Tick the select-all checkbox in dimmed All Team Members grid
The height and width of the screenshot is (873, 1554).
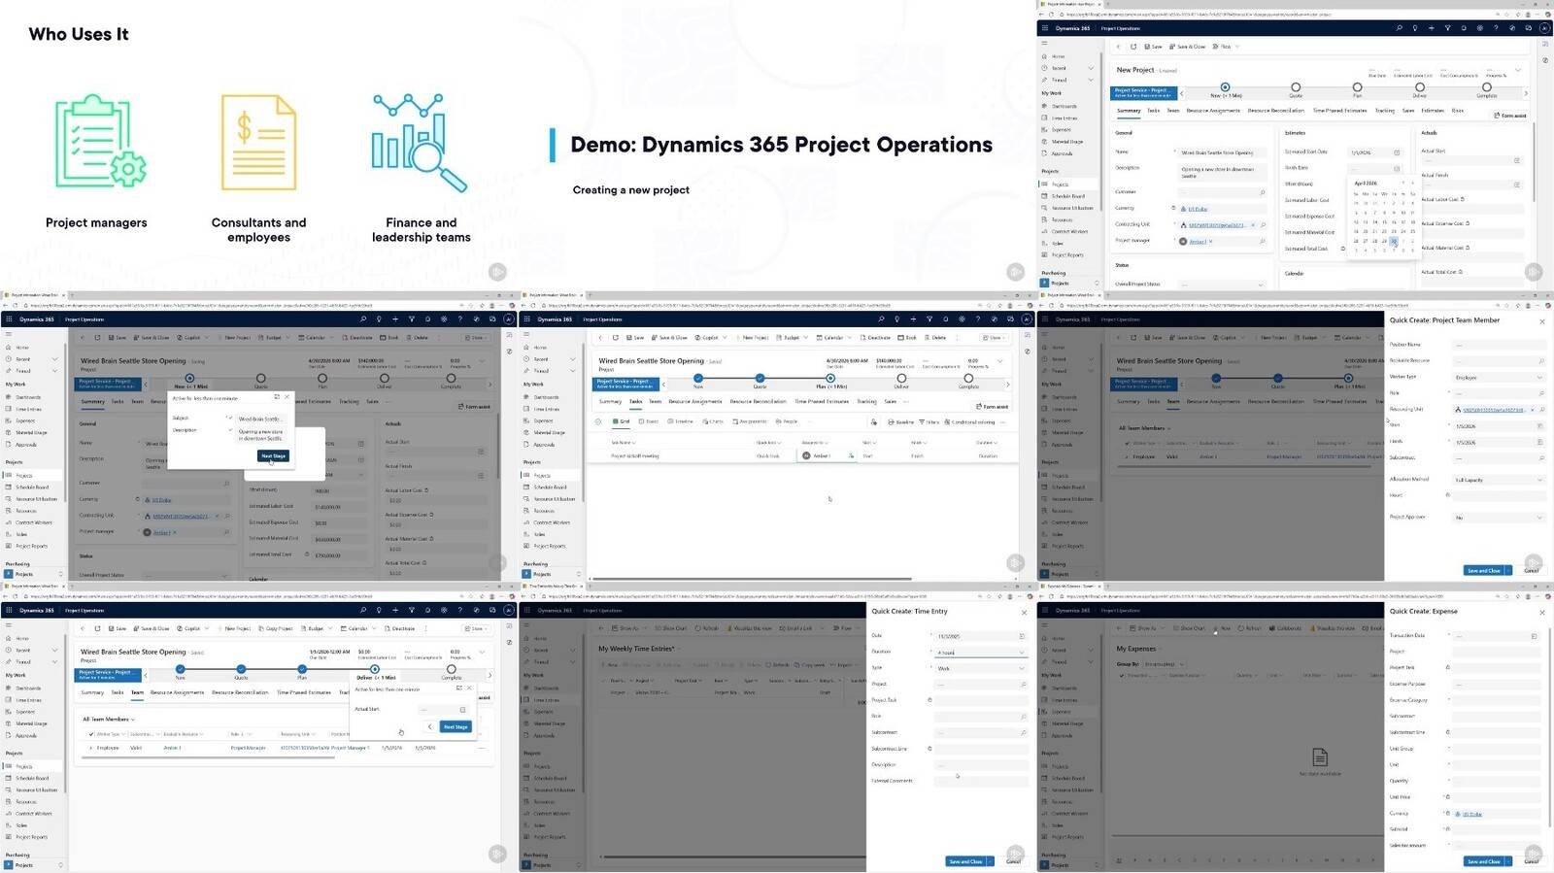pos(1128,443)
